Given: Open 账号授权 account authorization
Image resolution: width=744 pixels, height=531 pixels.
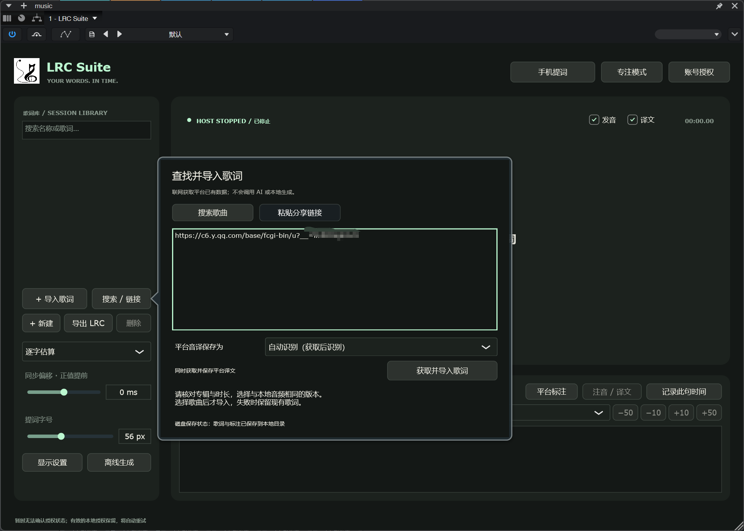Looking at the screenshot, I should click(699, 72).
